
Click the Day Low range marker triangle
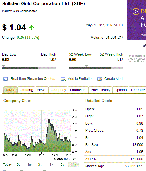tap(3, 66)
